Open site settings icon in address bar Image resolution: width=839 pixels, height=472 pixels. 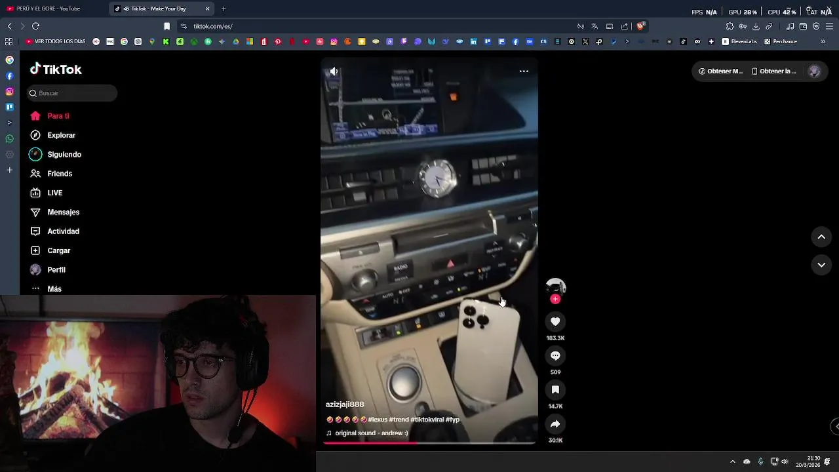click(x=184, y=26)
